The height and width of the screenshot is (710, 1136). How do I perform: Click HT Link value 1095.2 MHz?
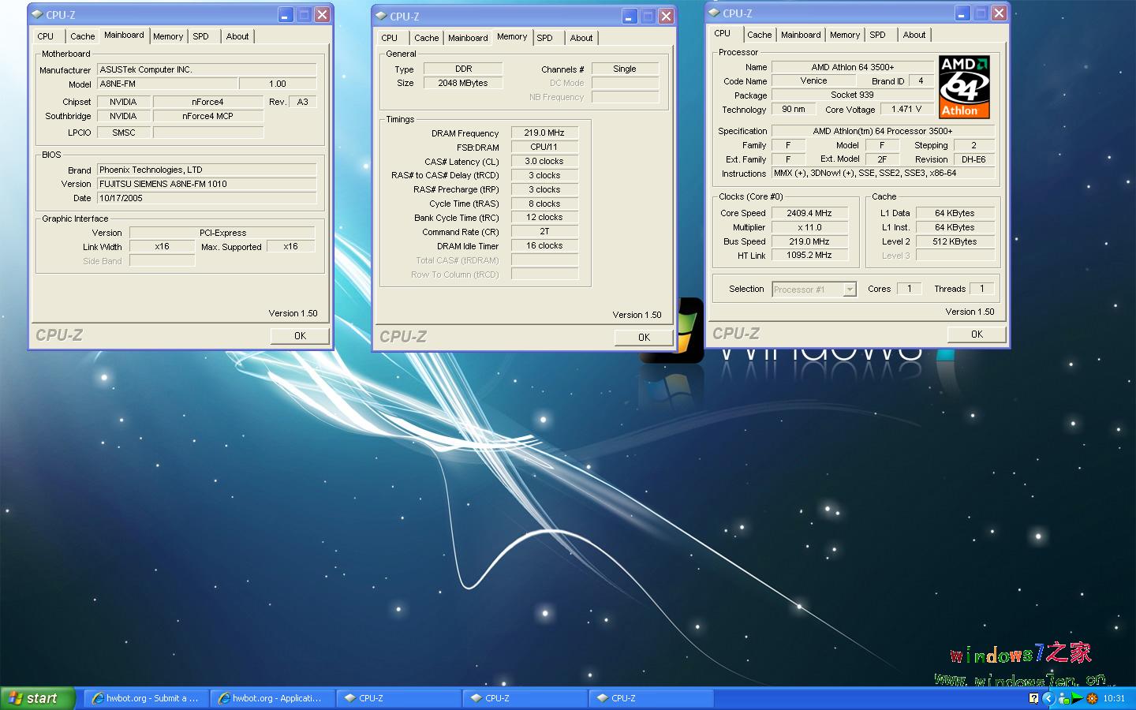(809, 255)
